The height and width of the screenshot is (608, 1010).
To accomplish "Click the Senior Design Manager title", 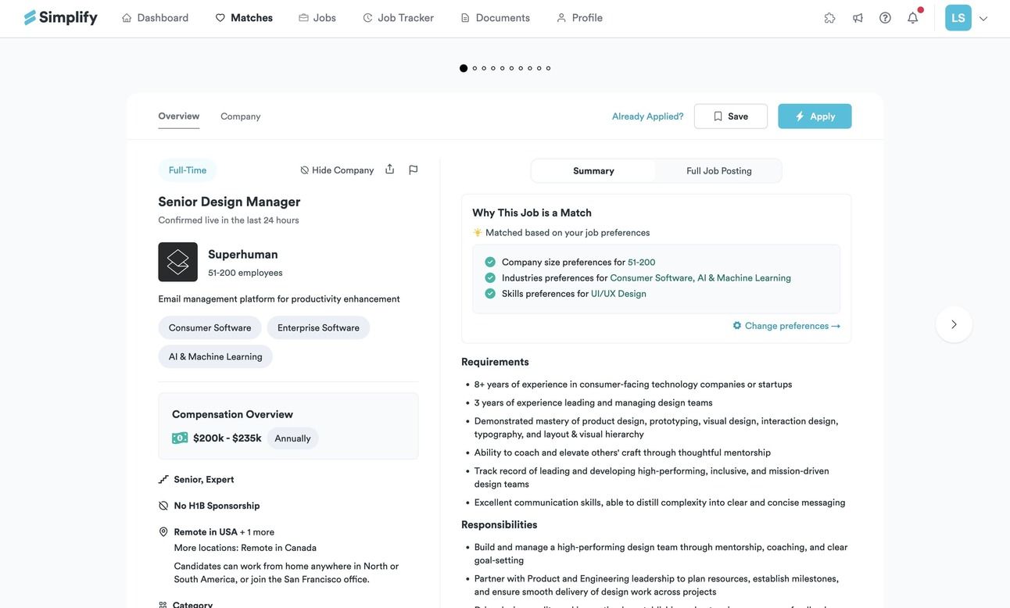I will [229, 202].
